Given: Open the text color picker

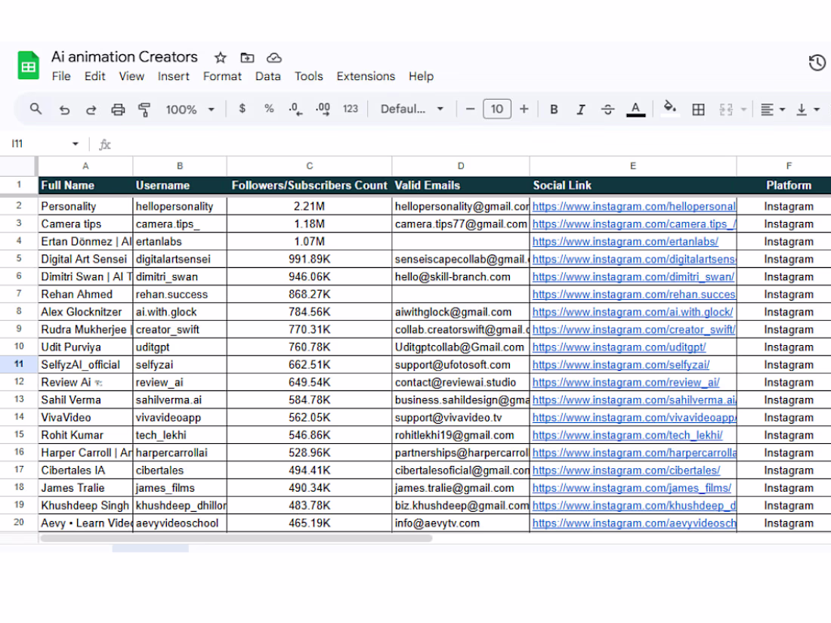Looking at the screenshot, I should 635,109.
